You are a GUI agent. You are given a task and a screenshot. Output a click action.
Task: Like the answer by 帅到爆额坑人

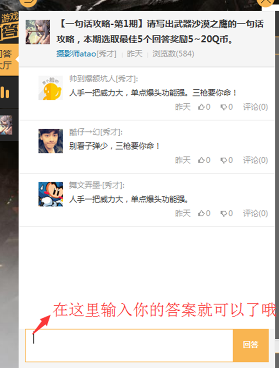coord(204,107)
